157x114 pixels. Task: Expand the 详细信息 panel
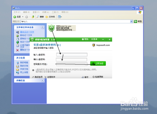tap(42, 80)
